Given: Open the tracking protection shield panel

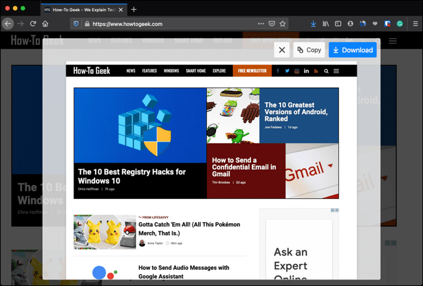Looking at the screenshot, I should [77, 23].
